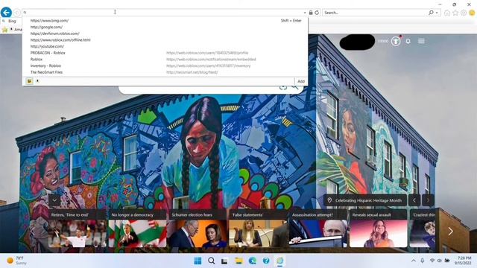
Task: Open Favorites with the star icon
Action: click(x=455, y=13)
